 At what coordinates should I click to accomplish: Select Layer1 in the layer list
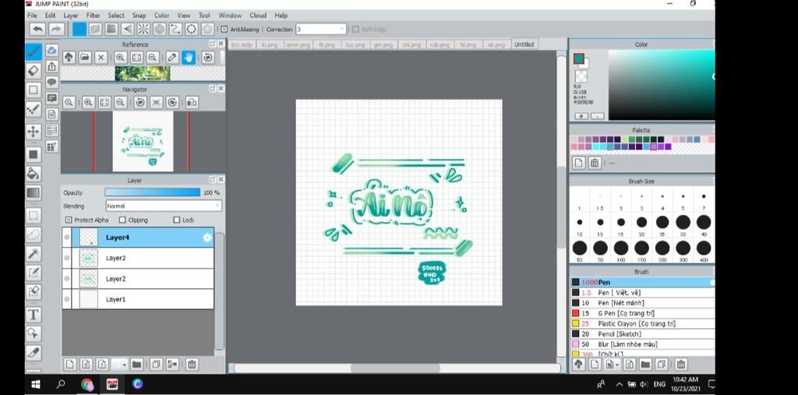click(x=138, y=299)
